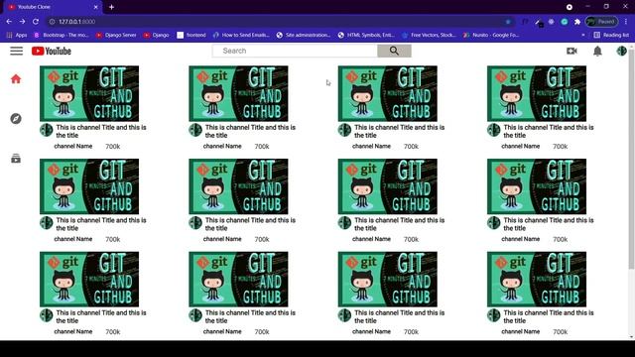Screen dimensions: 635x357
Task: Click the Paused profile button
Action: click(x=602, y=22)
